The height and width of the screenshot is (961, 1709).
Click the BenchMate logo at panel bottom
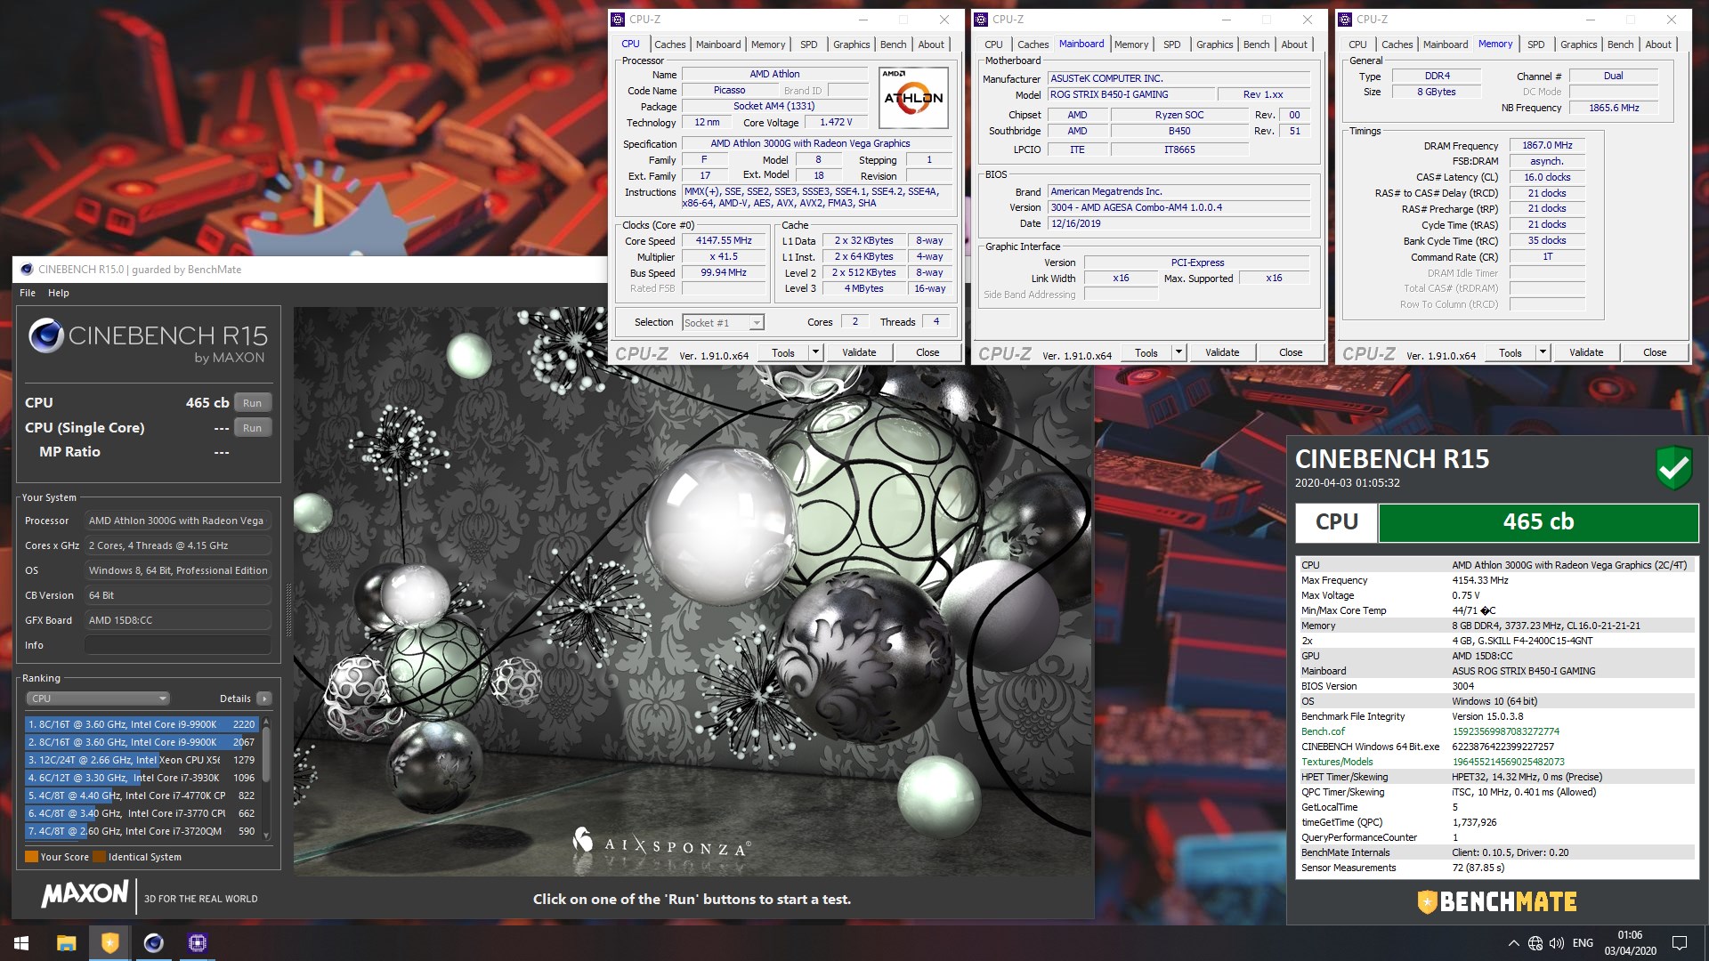[1497, 901]
